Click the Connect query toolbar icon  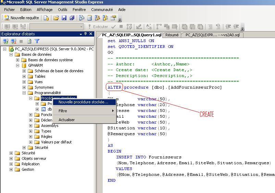pyautogui.click(x=7, y=27)
